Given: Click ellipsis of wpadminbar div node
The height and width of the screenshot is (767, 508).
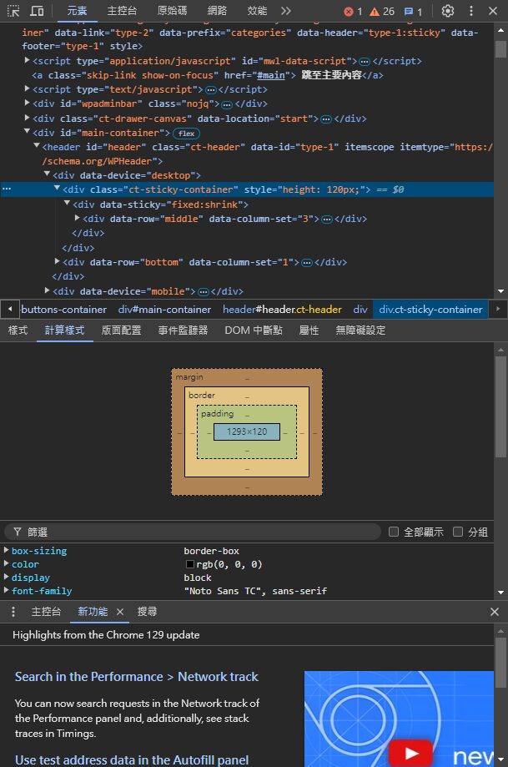Looking at the screenshot, I should coord(226,104).
